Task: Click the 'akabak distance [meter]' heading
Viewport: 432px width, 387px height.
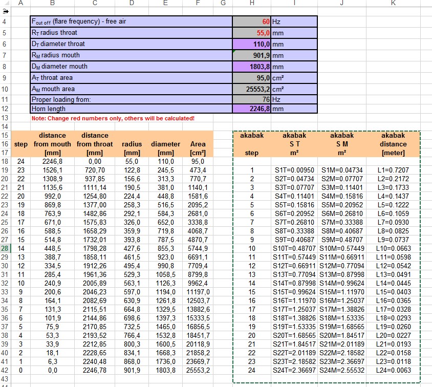Action: click(393, 144)
